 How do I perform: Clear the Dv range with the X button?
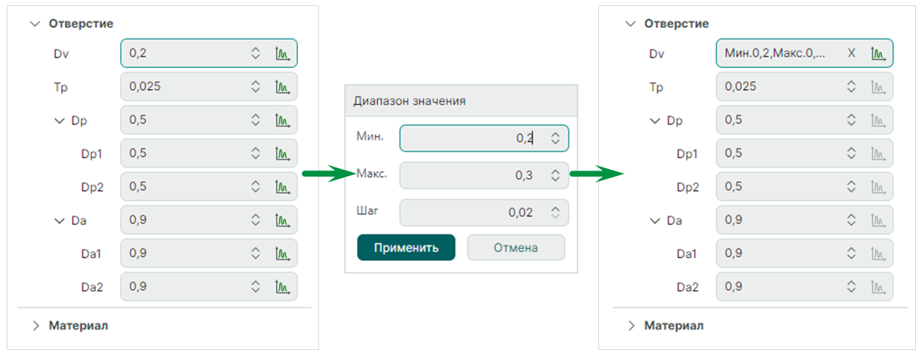click(x=852, y=54)
